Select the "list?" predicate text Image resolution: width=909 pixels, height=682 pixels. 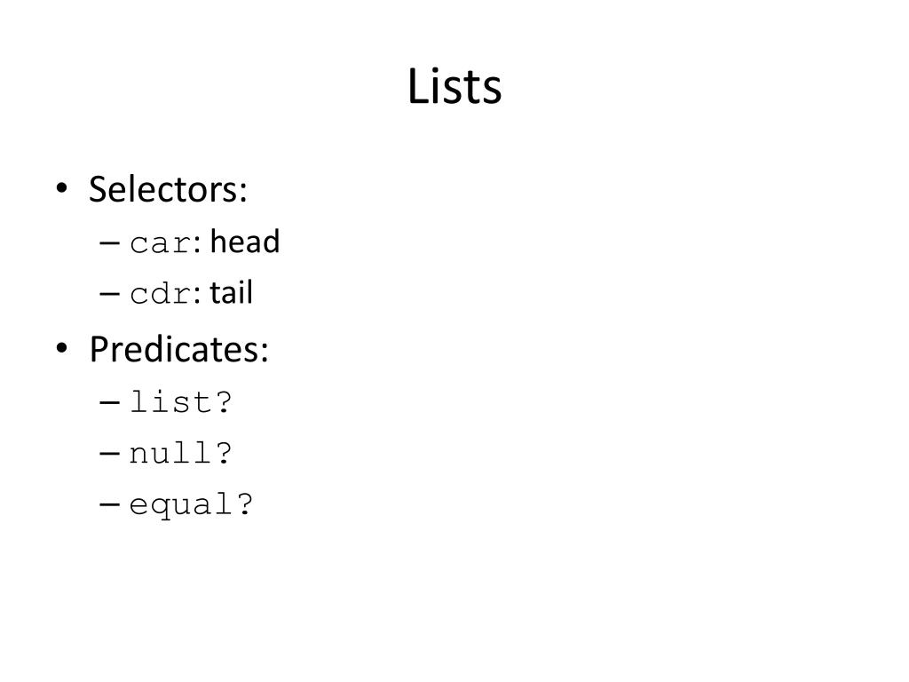(x=180, y=401)
